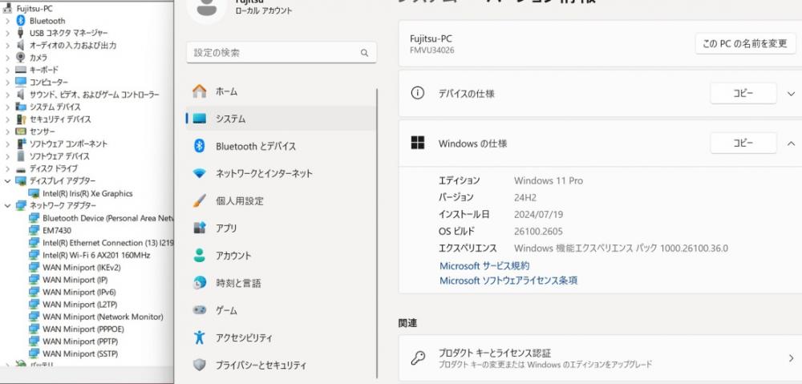This screenshot has width=802, height=384.
Task: Click the 時刻と言語 globe clock icon
Action: [200, 283]
